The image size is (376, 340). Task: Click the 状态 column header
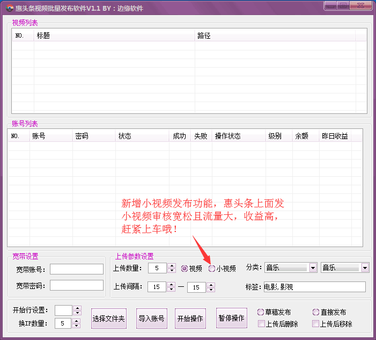[142, 136]
